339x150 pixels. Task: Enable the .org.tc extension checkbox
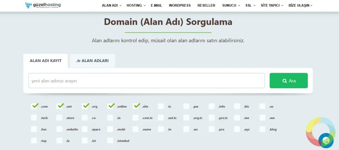click(186, 118)
